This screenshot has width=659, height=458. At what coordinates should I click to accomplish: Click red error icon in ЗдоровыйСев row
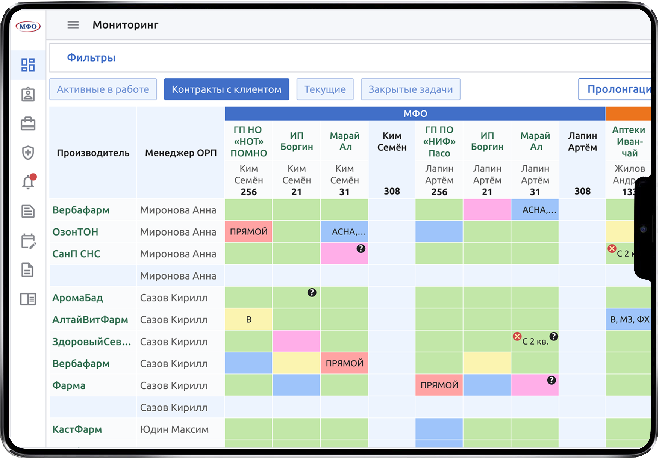[x=517, y=336]
